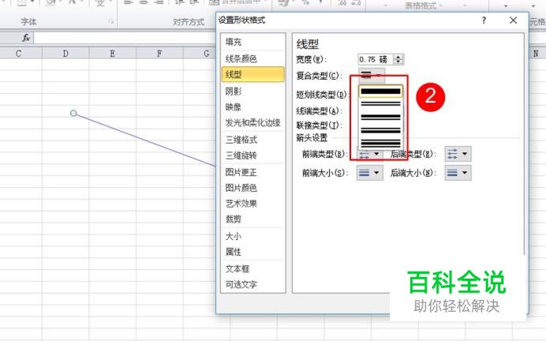Click the dialog help question mark
Viewport: 546px width, 341px height.
[484, 21]
